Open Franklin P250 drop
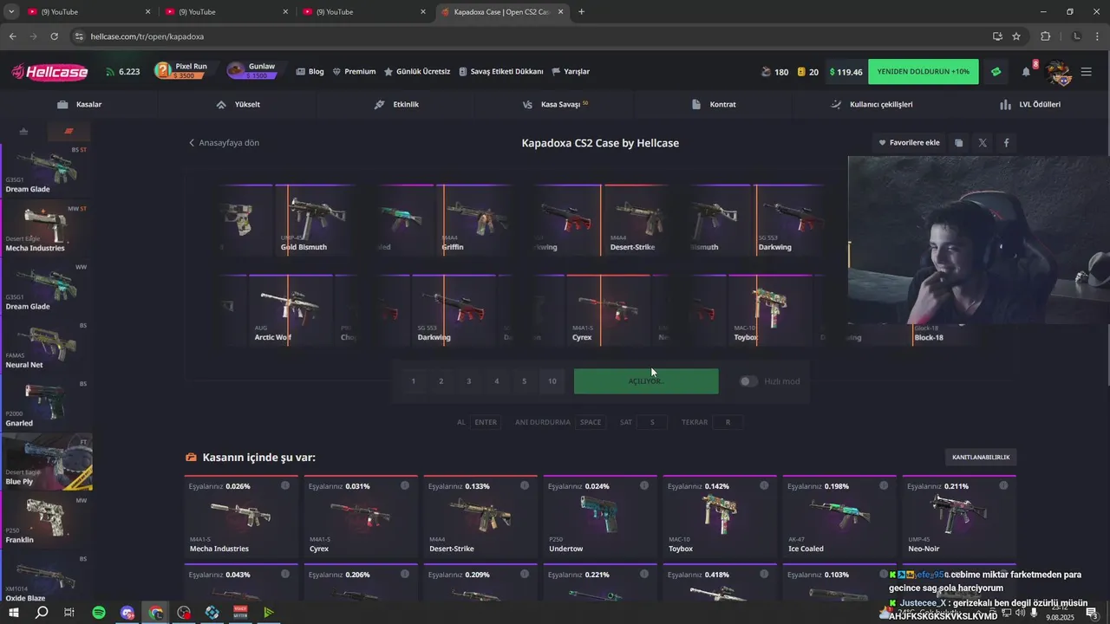Screen dimensions: 1110x624 [x=47, y=521]
